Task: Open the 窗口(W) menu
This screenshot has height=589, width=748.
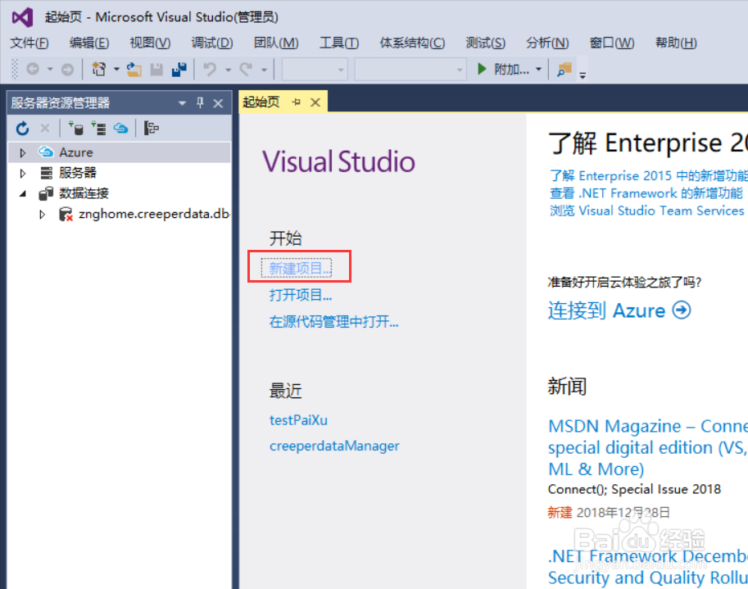Action: (612, 43)
